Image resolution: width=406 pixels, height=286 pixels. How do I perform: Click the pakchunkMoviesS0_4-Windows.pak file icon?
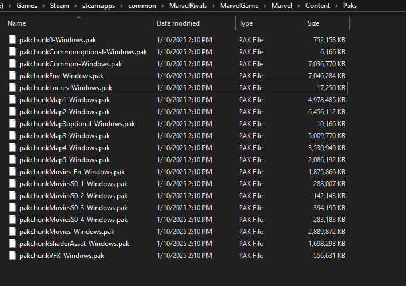(x=13, y=219)
